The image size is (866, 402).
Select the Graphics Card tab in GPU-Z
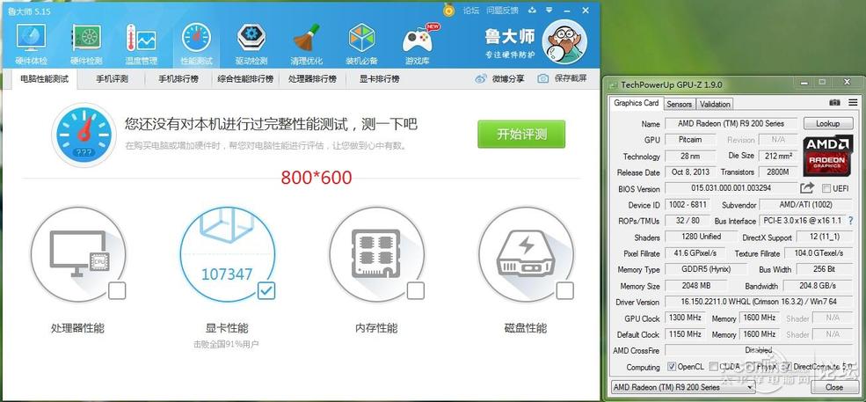click(637, 103)
